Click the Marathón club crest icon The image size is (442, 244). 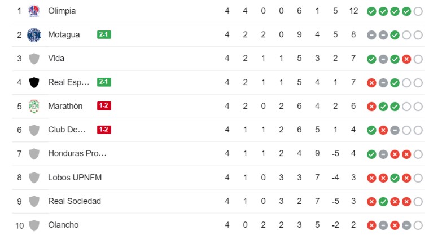pos(34,106)
